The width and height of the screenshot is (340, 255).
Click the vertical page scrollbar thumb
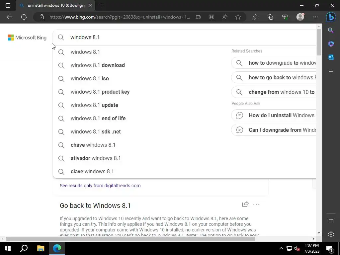[x=319, y=42]
